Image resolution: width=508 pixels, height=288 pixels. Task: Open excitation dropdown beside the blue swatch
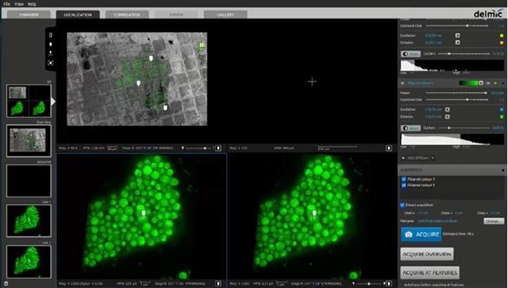(x=447, y=109)
